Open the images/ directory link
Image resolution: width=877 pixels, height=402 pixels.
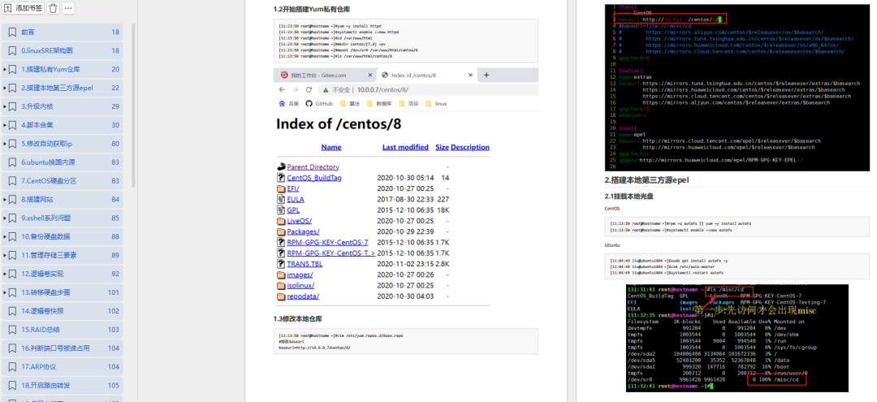[300, 274]
